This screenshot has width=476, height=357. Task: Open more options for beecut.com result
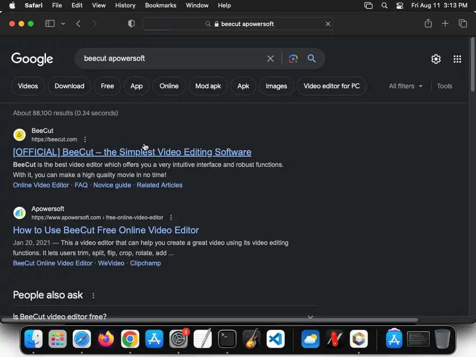click(85, 139)
